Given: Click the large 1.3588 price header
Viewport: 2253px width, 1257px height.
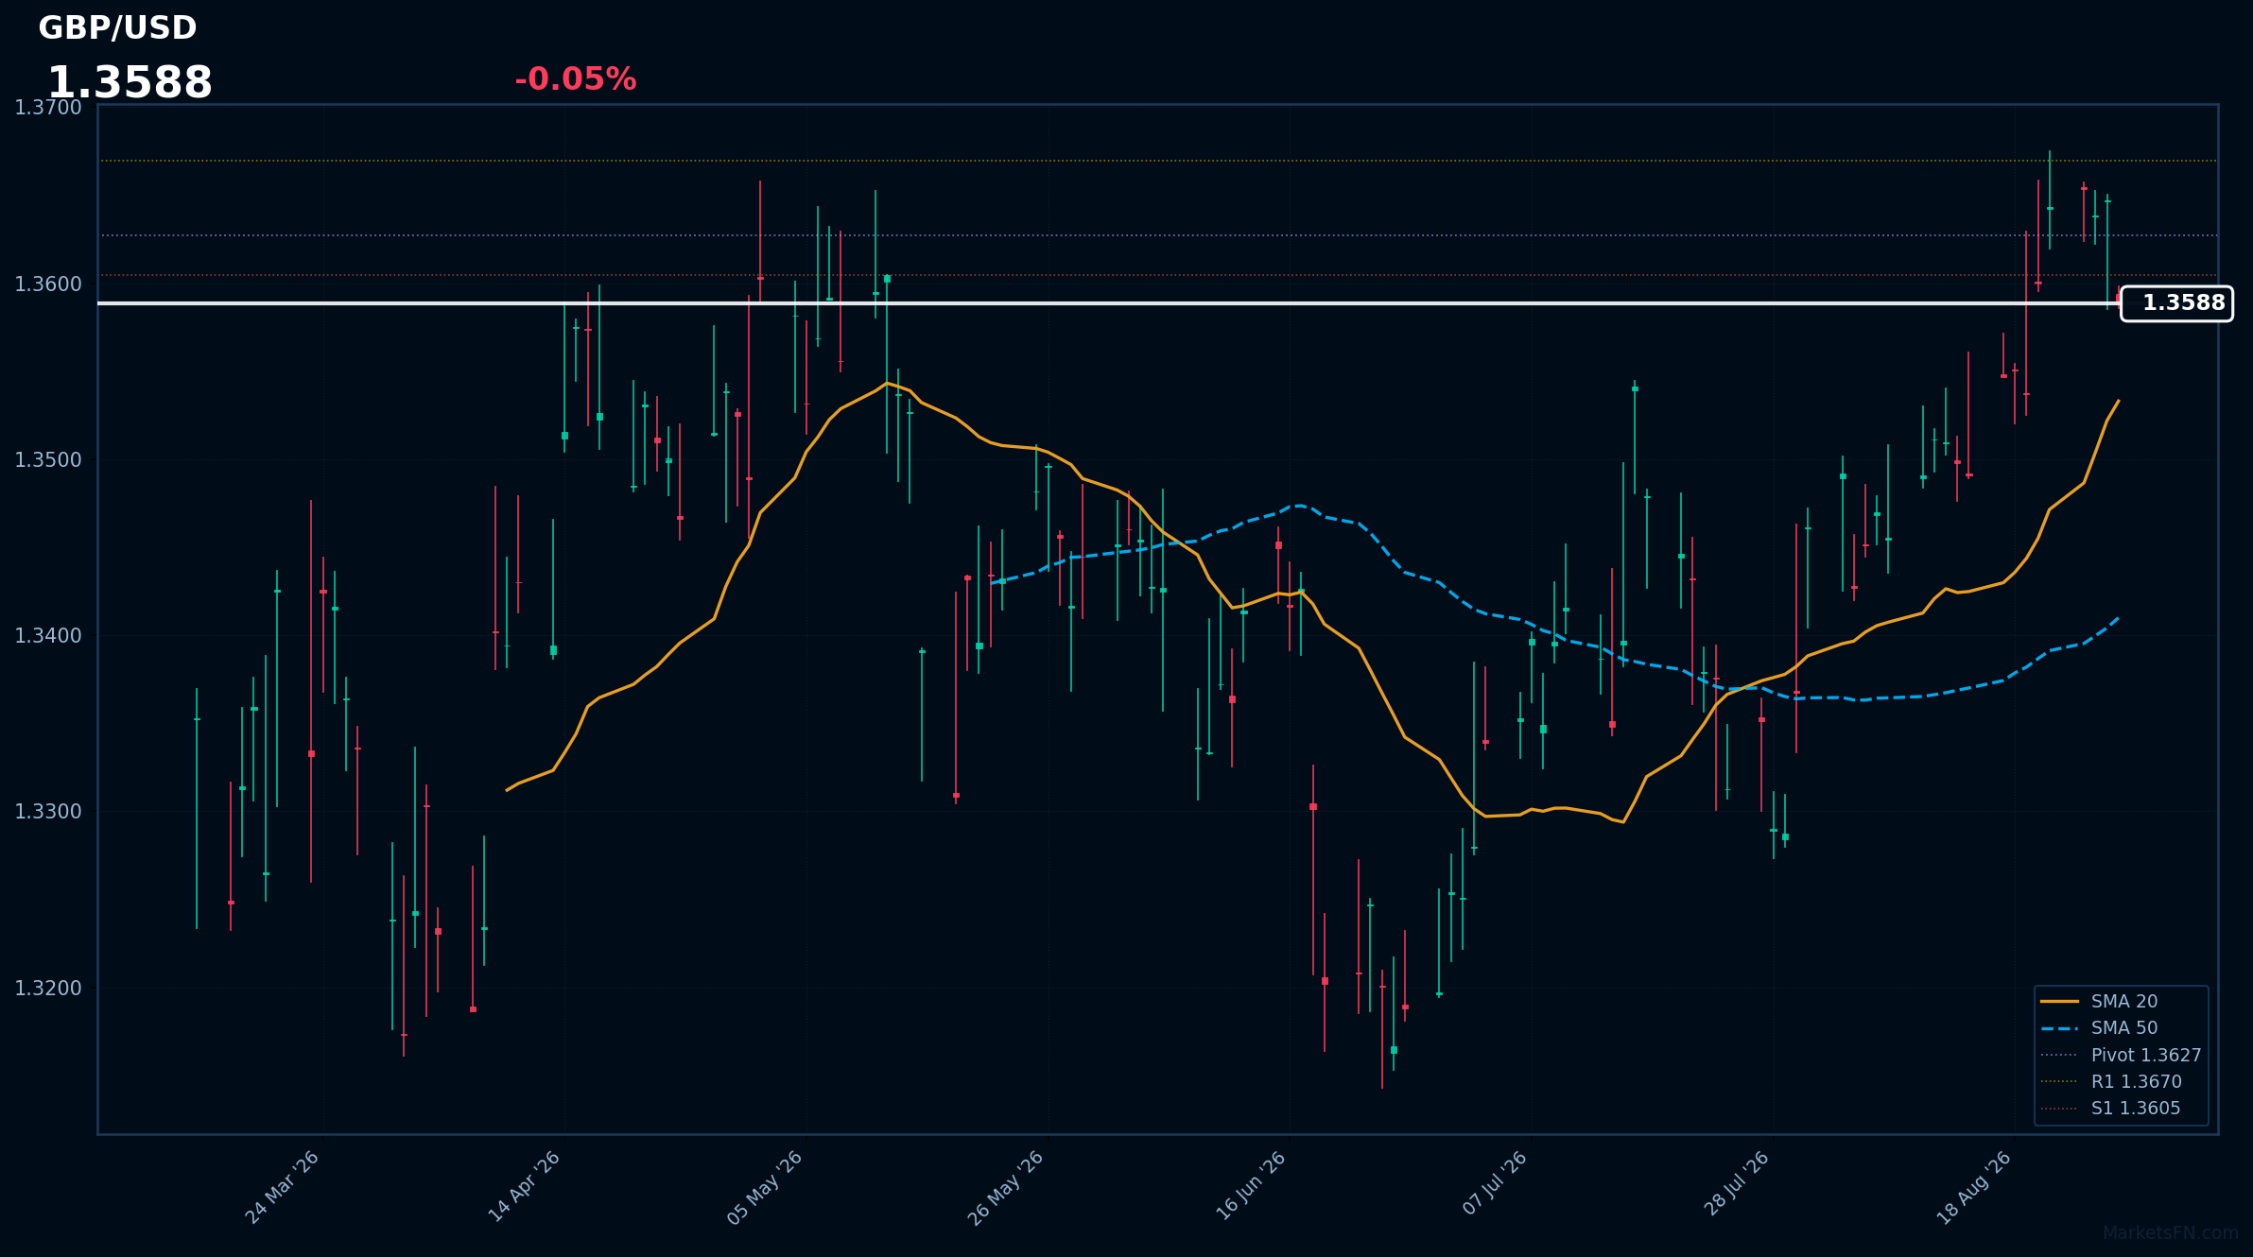Looking at the screenshot, I should point(130,83).
